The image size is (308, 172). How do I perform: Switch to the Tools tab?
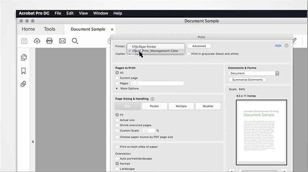pyautogui.click(x=49, y=29)
